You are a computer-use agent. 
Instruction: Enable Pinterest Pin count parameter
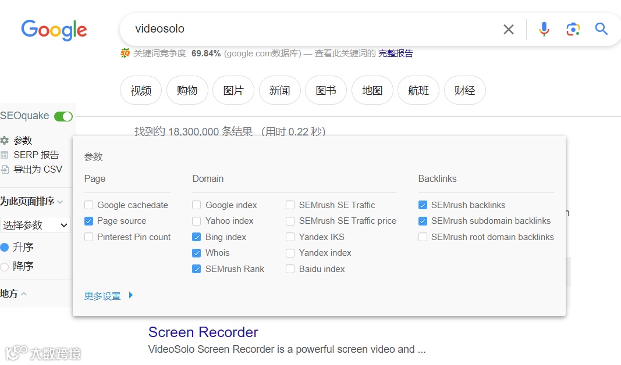[x=88, y=237]
